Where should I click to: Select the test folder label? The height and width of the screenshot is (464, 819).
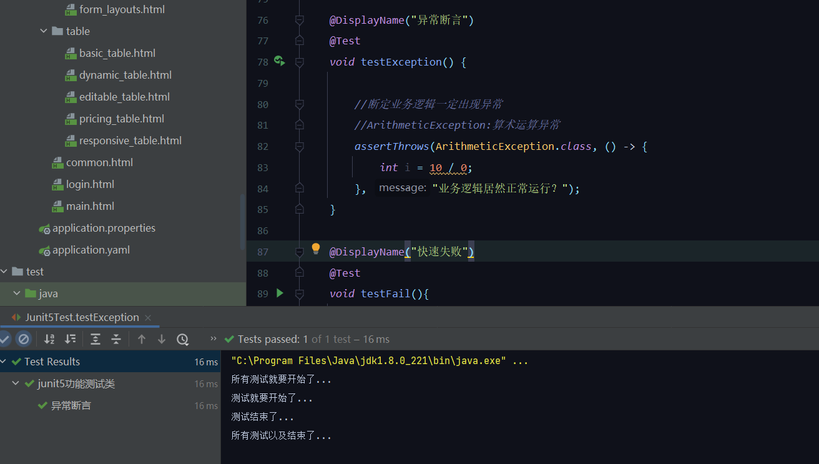[x=35, y=272]
